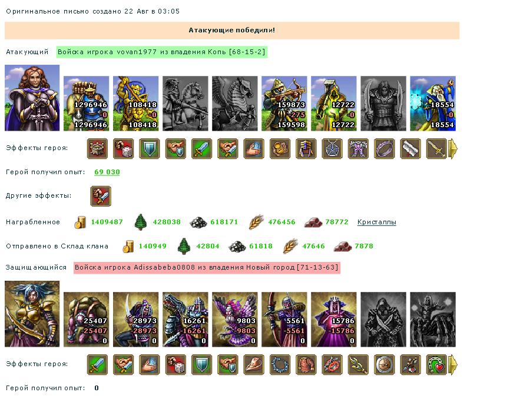Click the attacker's fist-and-dice effect icon

pyautogui.click(x=124, y=148)
